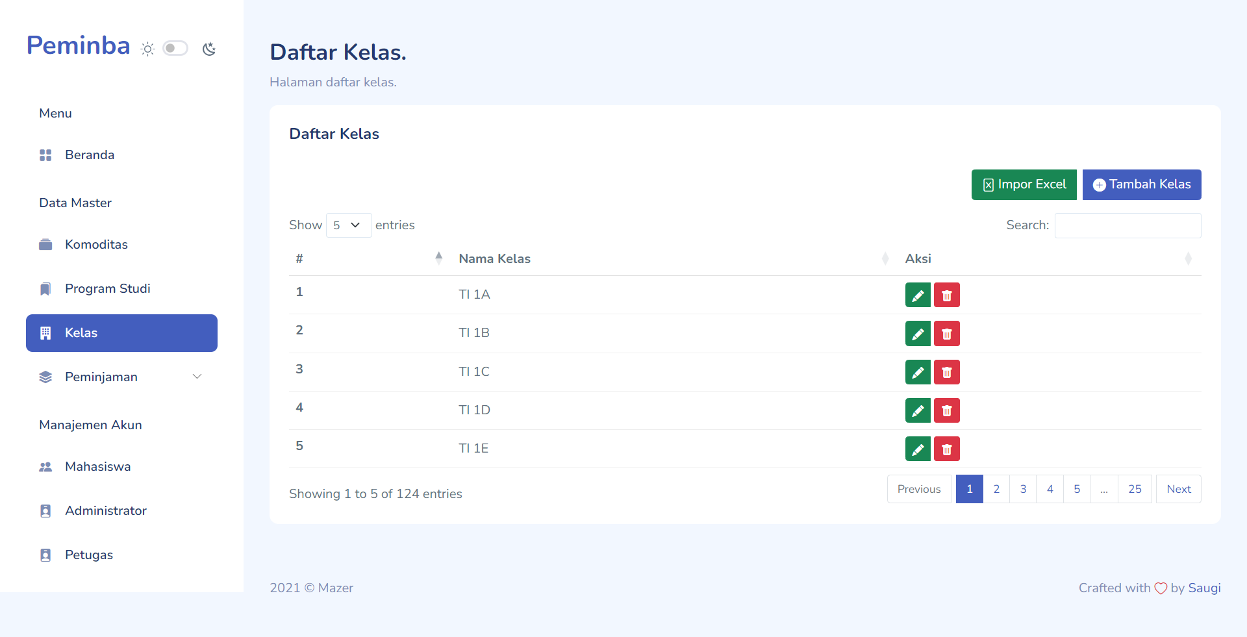This screenshot has width=1247, height=637.
Task: Delete the TI 1E class row
Action: [947, 448]
